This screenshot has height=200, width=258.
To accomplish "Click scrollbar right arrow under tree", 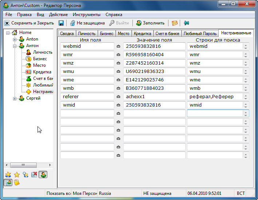I will point(50,165).
